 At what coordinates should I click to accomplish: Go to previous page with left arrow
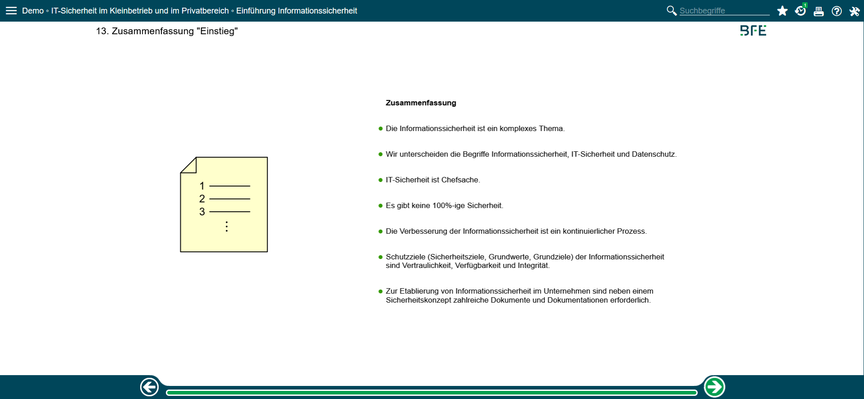click(x=149, y=387)
